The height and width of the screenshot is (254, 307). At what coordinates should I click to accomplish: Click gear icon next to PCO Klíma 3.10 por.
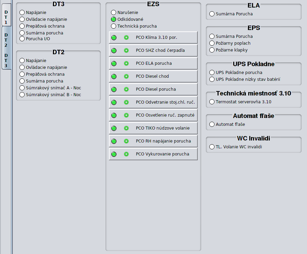(126, 38)
